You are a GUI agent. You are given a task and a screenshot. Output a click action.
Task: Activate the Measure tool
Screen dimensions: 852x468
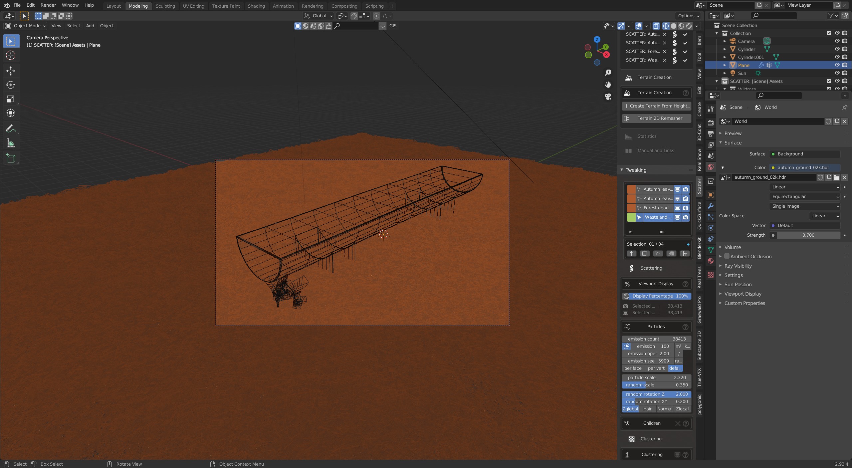coord(11,143)
